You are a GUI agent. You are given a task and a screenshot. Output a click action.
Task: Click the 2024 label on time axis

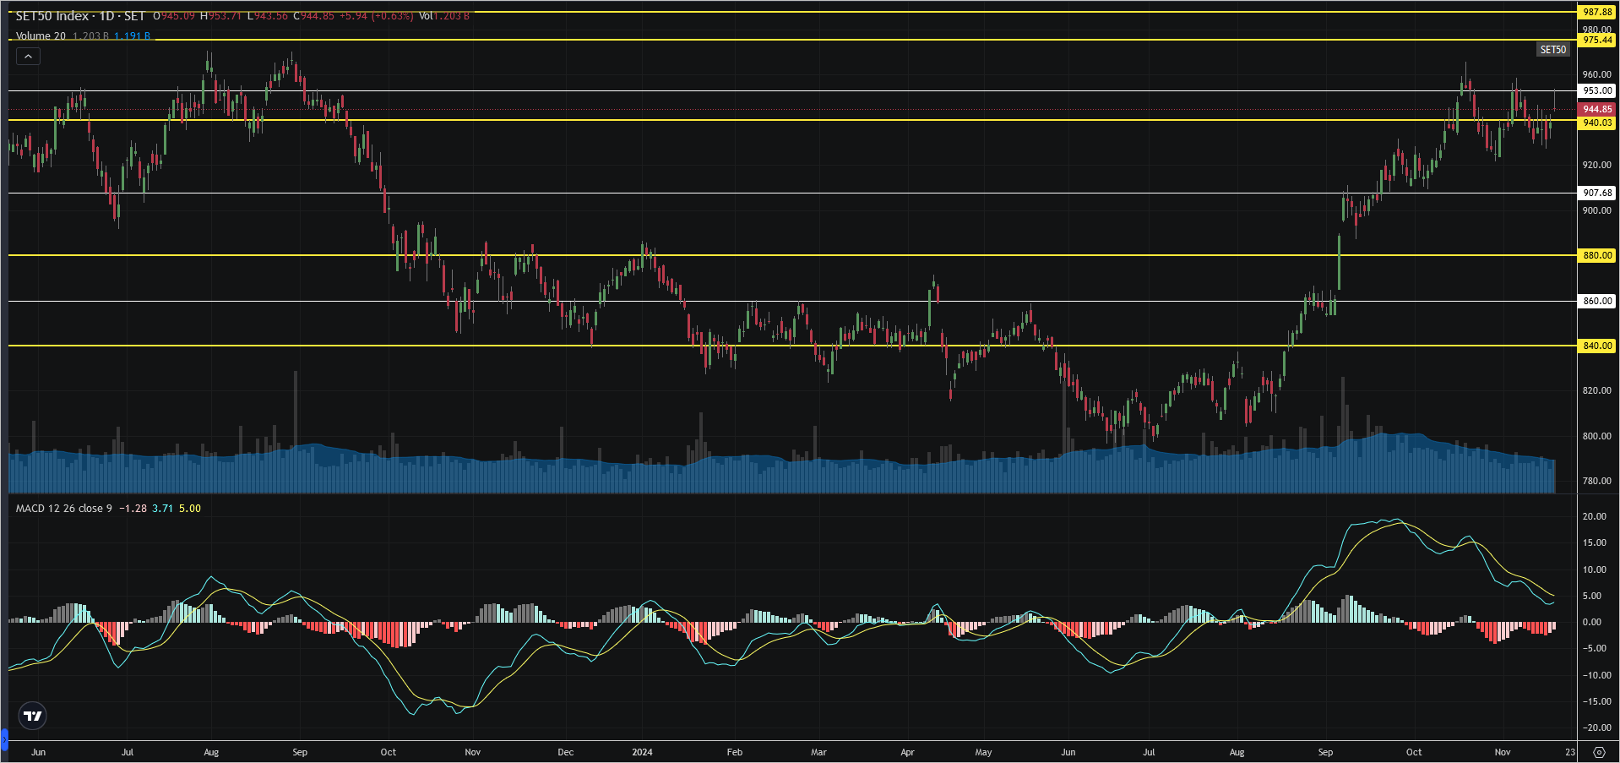[x=642, y=752]
